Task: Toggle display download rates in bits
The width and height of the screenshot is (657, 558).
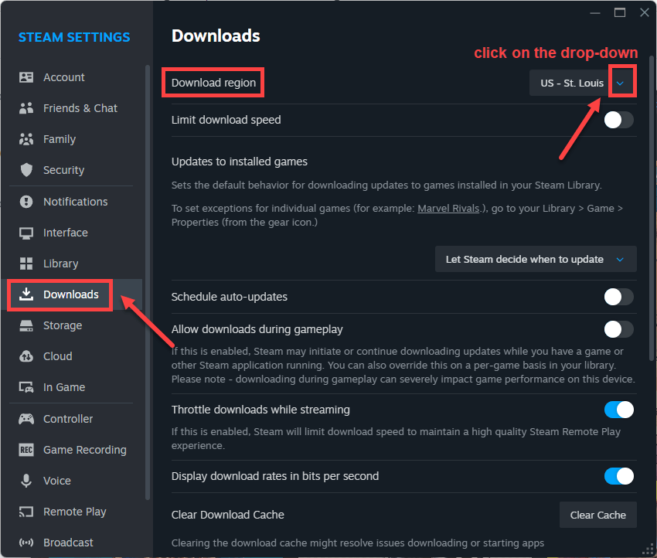Action: [618, 476]
